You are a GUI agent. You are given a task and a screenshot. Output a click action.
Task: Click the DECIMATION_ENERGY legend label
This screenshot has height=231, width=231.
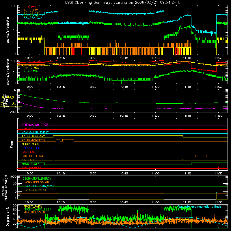click(37, 178)
